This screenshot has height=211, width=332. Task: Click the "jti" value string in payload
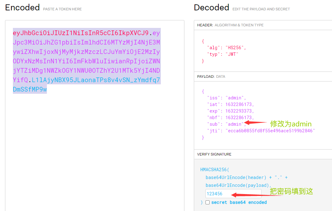pyautogui.click(x=270, y=131)
